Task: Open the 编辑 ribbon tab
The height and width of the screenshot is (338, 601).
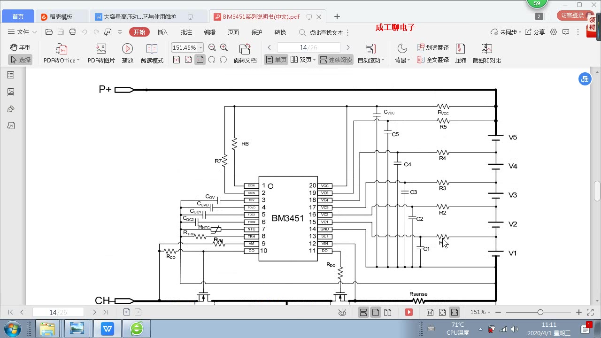Action: (x=210, y=32)
